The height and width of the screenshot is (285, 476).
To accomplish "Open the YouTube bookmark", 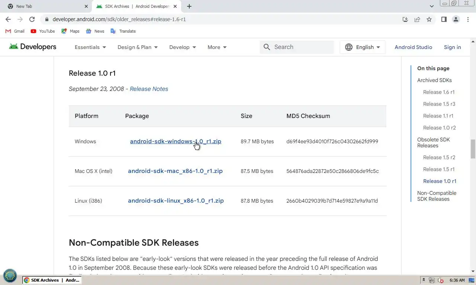I will 43,31.
